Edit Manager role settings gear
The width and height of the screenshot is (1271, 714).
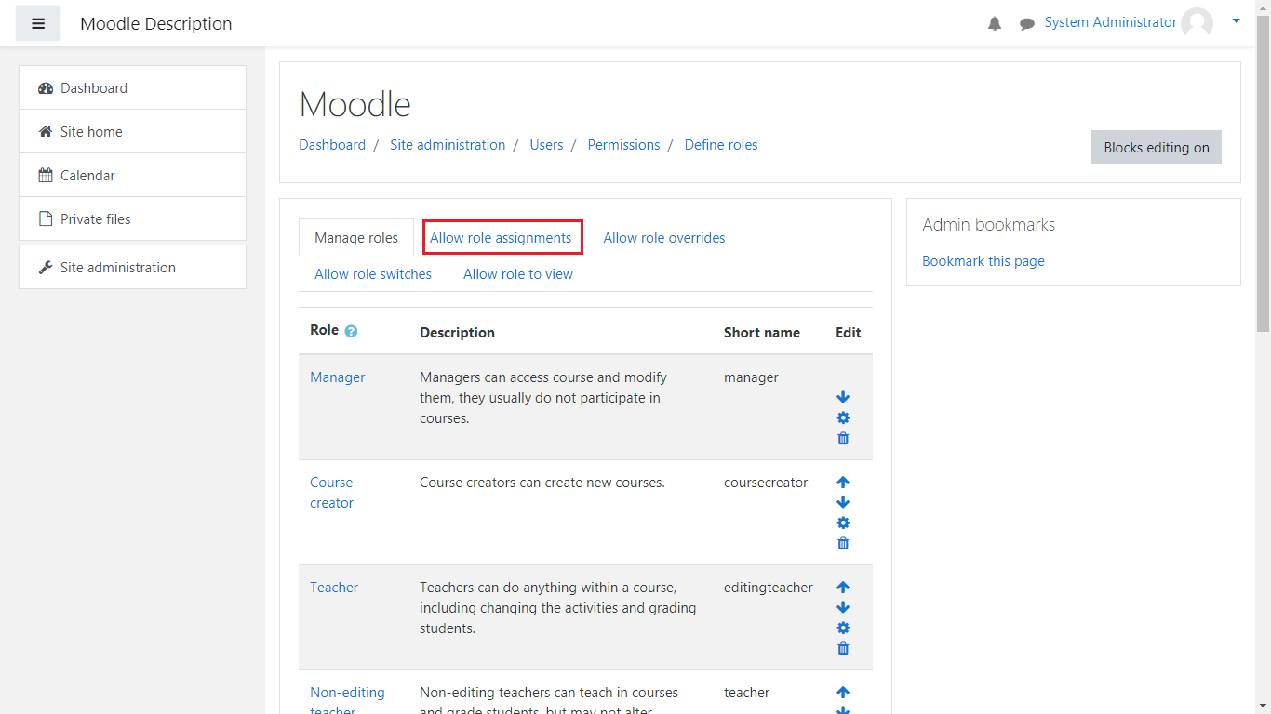[x=843, y=418]
